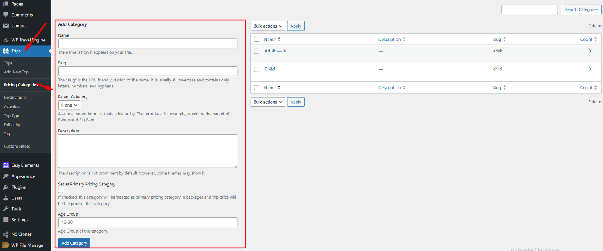Screen dimensions: 603x251
Task: Open Appearance via its paintbrush icon
Action: click(x=6, y=176)
